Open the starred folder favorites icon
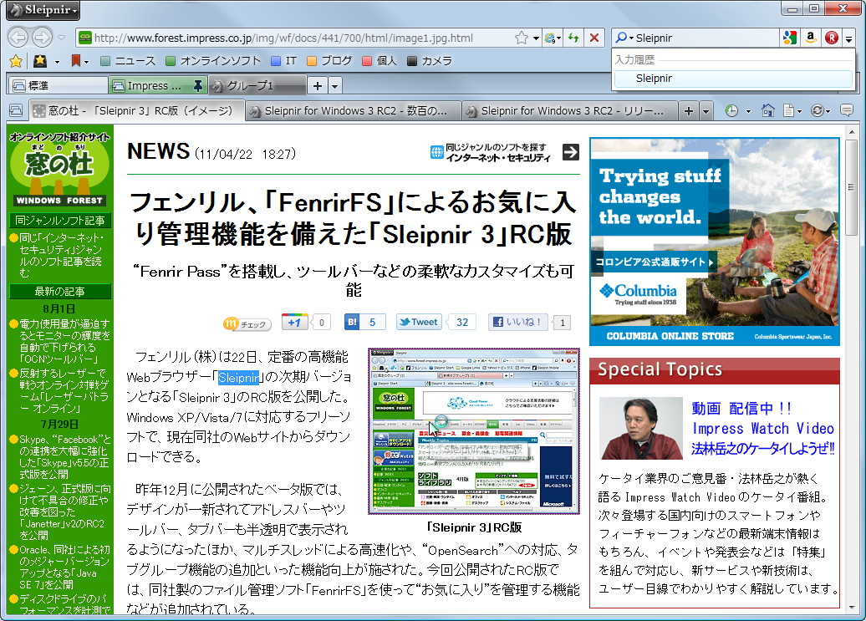This screenshot has width=866, height=621. coord(40,61)
